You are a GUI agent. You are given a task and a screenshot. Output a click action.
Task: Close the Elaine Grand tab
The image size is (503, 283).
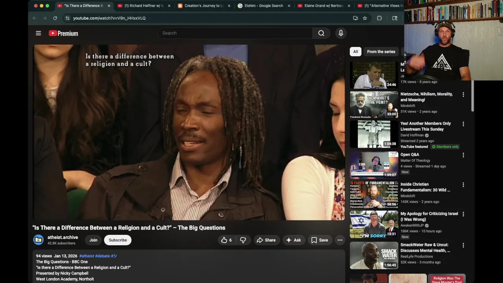[349, 6]
